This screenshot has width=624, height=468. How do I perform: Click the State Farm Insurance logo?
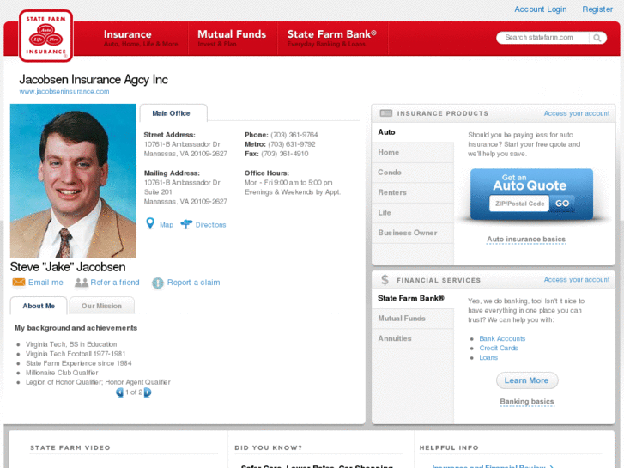coord(45,36)
